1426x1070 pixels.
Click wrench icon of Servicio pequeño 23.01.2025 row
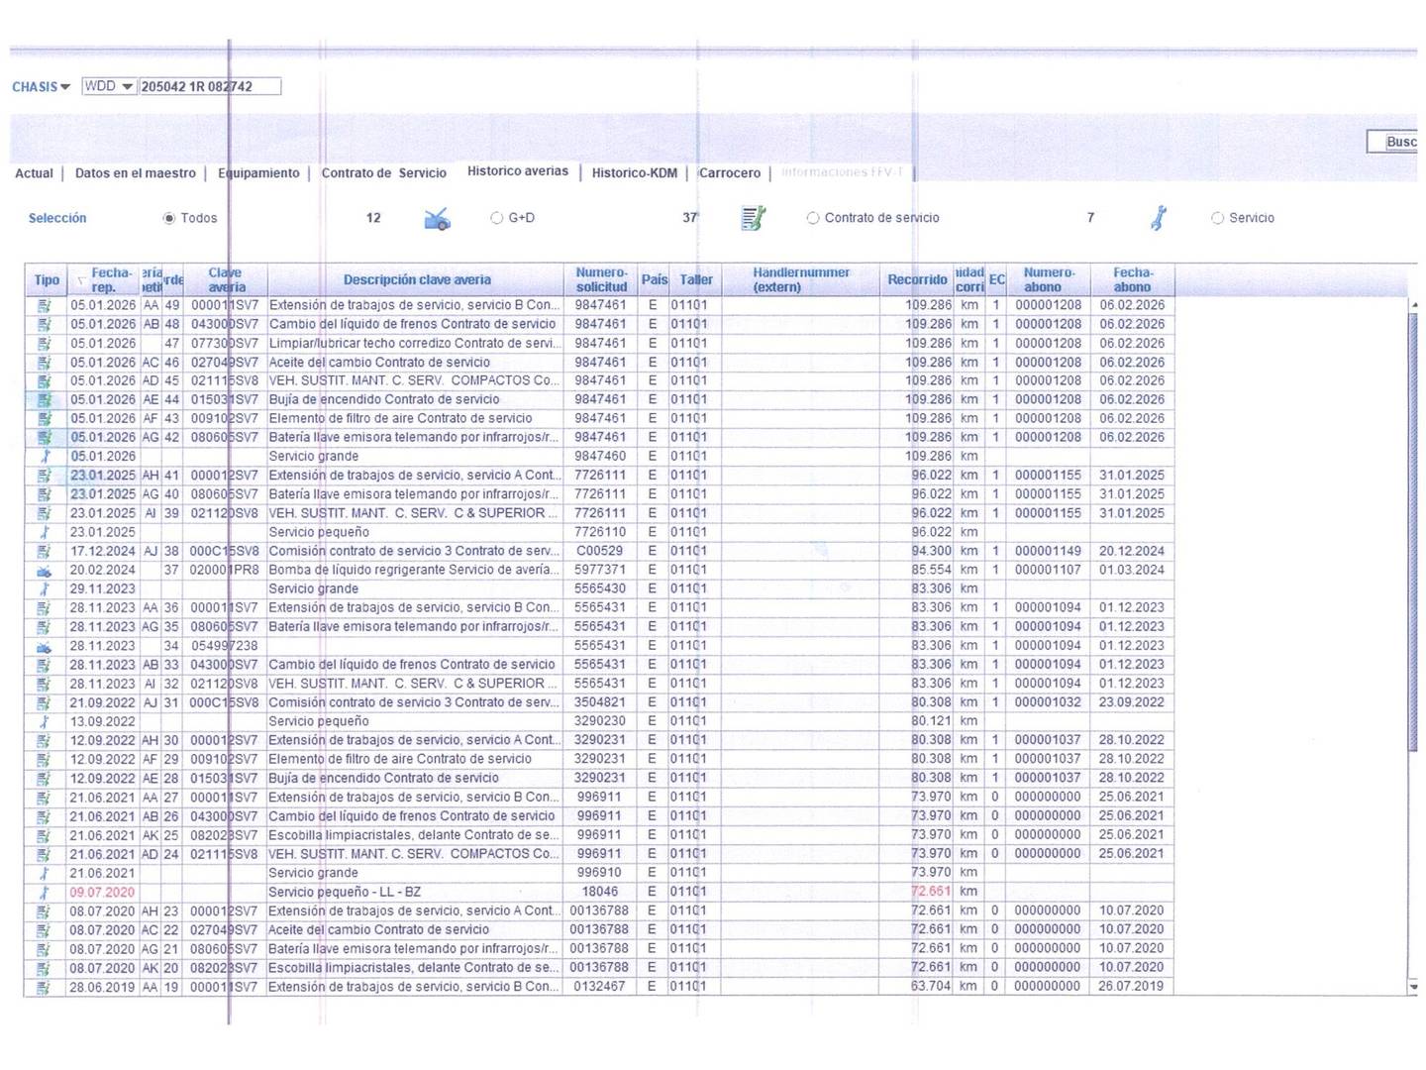coord(44,533)
